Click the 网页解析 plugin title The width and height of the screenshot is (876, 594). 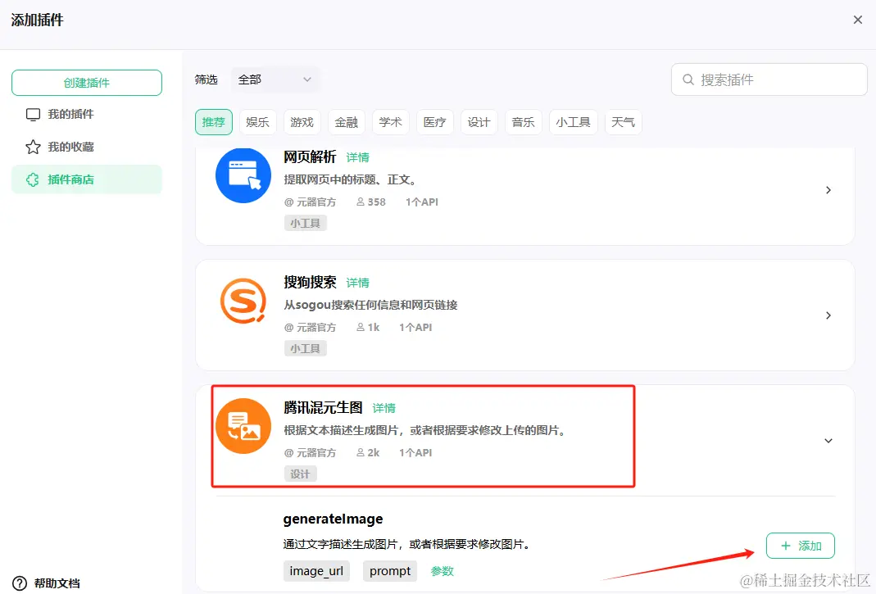310,157
